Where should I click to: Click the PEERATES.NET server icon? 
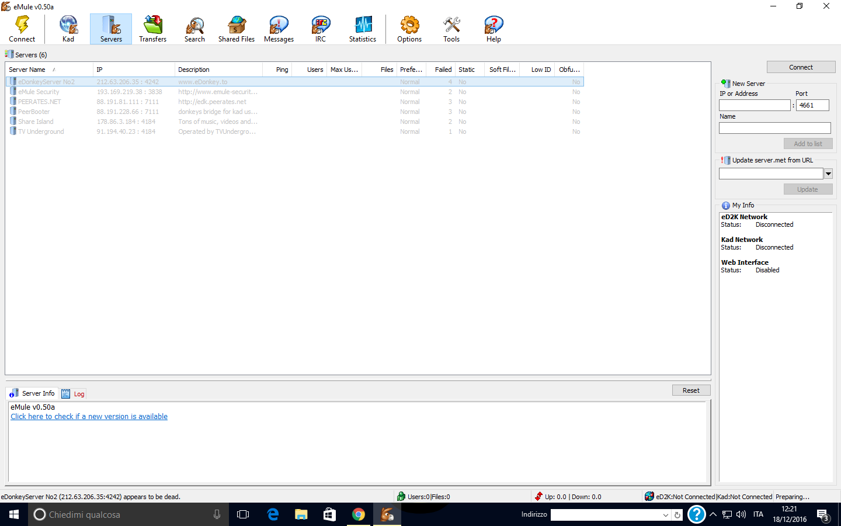tap(13, 102)
